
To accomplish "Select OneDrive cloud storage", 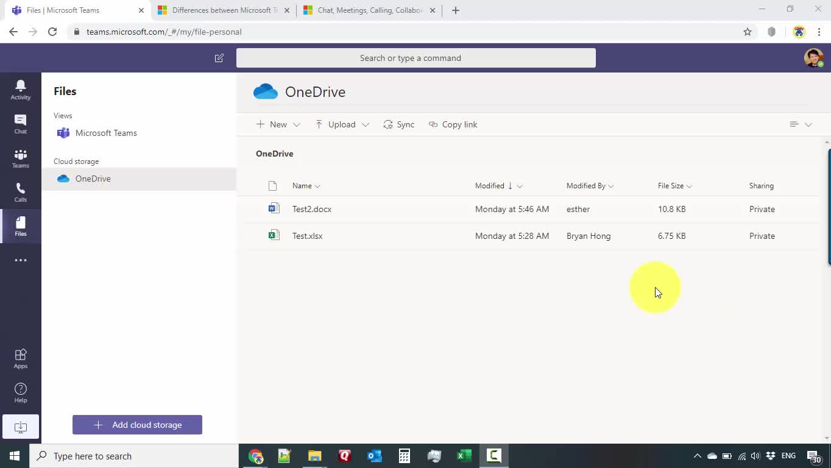I will [x=93, y=179].
